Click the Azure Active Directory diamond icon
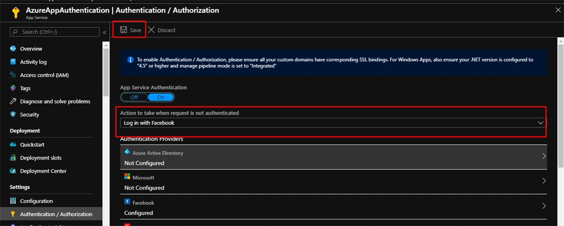This screenshot has width=564, height=226. tap(127, 152)
